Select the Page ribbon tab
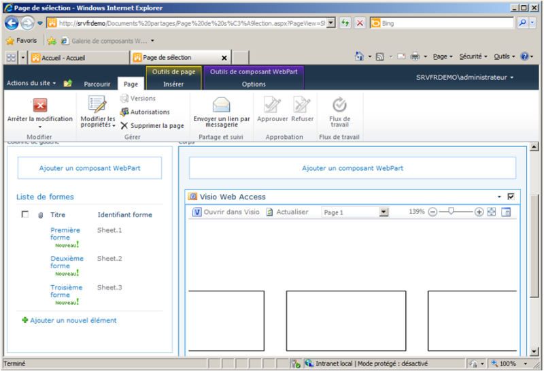This screenshot has height=371, width=544. (x=131, y=84)
